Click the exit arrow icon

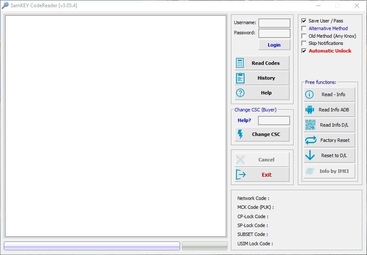click(x=241, y=175)
